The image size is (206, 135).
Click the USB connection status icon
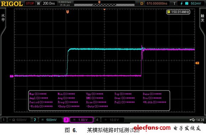(x=192, y=120)
